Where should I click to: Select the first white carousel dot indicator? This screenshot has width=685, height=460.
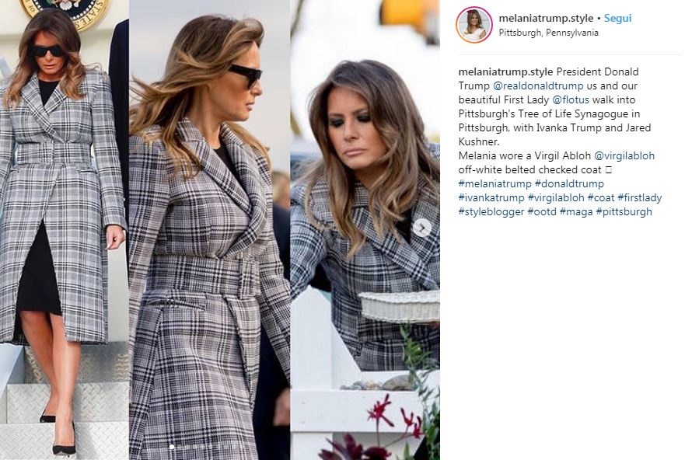[172, 447]
